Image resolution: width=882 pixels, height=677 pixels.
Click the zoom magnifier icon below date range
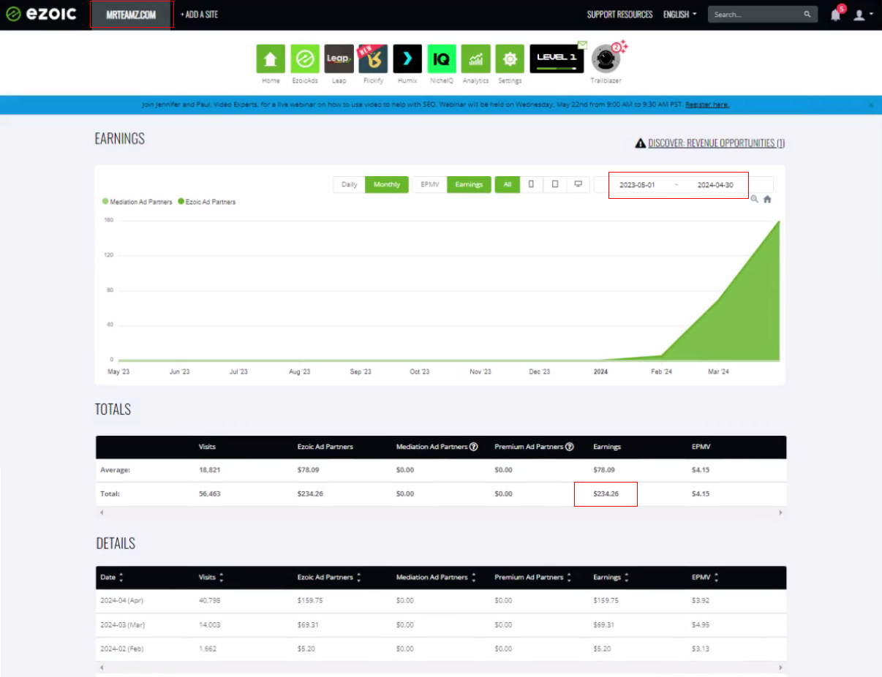(755, 199)
